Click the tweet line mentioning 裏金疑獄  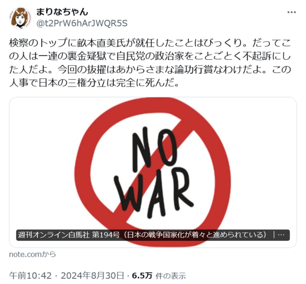[x=150, y=56]
